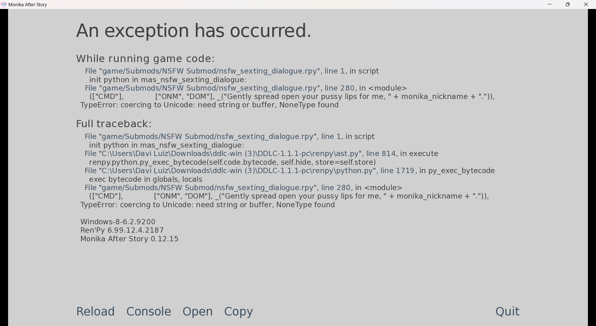Click the 'Full traceback:' heading
Viewport: 596px width, 326px height.
point(114,123)
